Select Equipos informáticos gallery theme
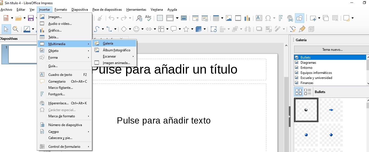Screen dimensions: 369x152 (x=316, y=73)
